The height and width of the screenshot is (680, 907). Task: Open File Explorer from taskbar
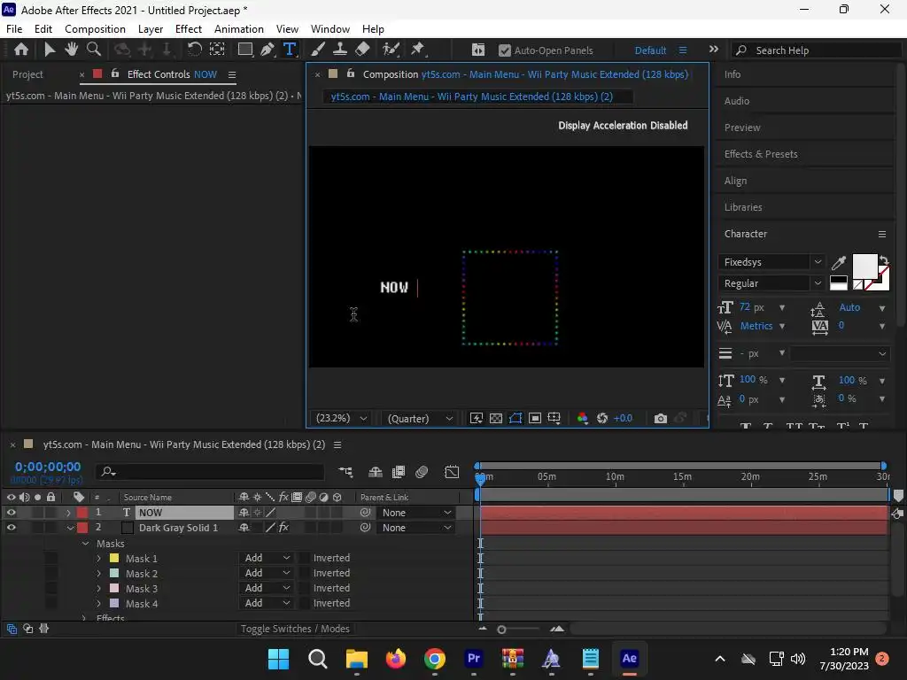click(356, 658)
